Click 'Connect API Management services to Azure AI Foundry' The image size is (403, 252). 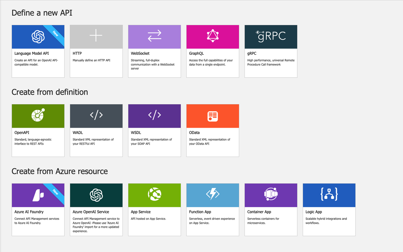click(37, 221)
